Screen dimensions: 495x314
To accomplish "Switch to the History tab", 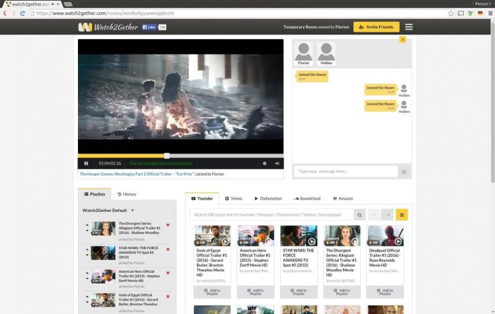I will pos(127,194).
